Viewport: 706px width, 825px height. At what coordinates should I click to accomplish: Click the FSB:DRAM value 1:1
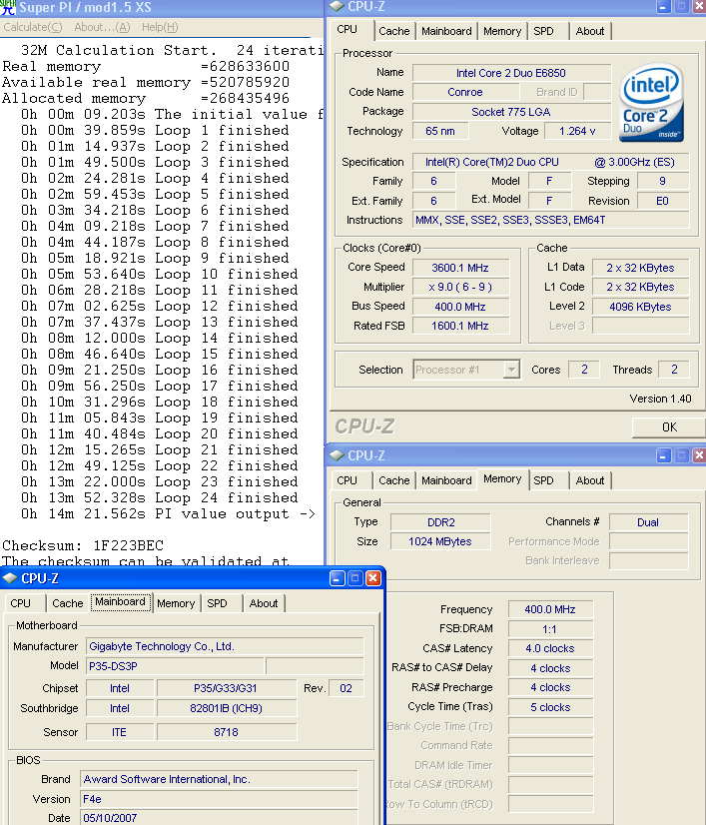coord(550,629)
